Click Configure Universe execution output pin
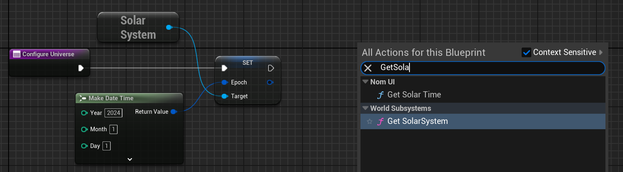The width and height of the screenshot is (623, 172). click(81, 68)
